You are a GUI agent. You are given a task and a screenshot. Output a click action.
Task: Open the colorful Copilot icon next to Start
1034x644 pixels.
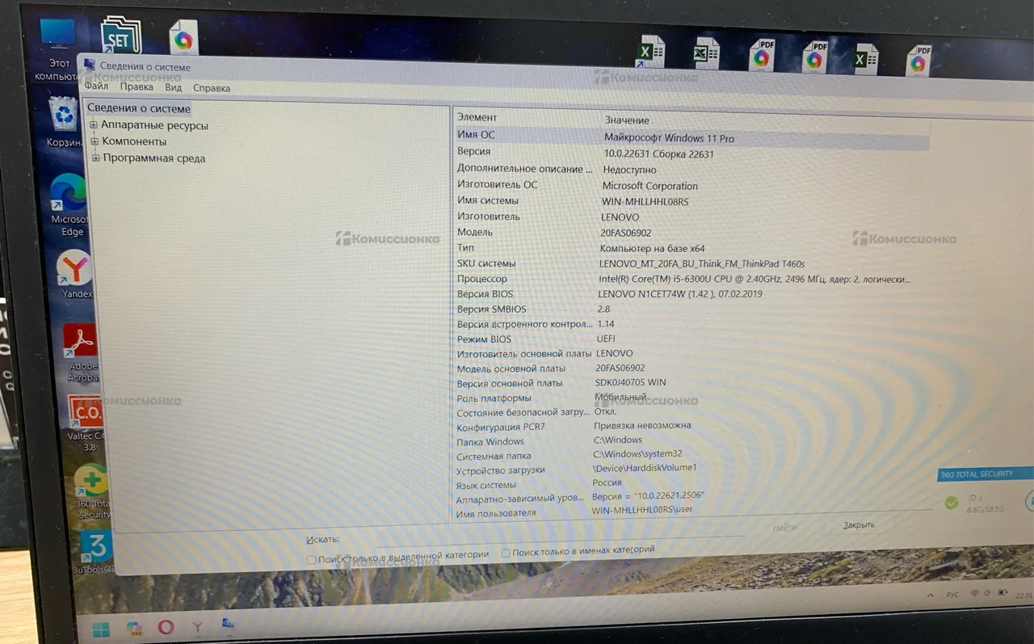[134, 628]
